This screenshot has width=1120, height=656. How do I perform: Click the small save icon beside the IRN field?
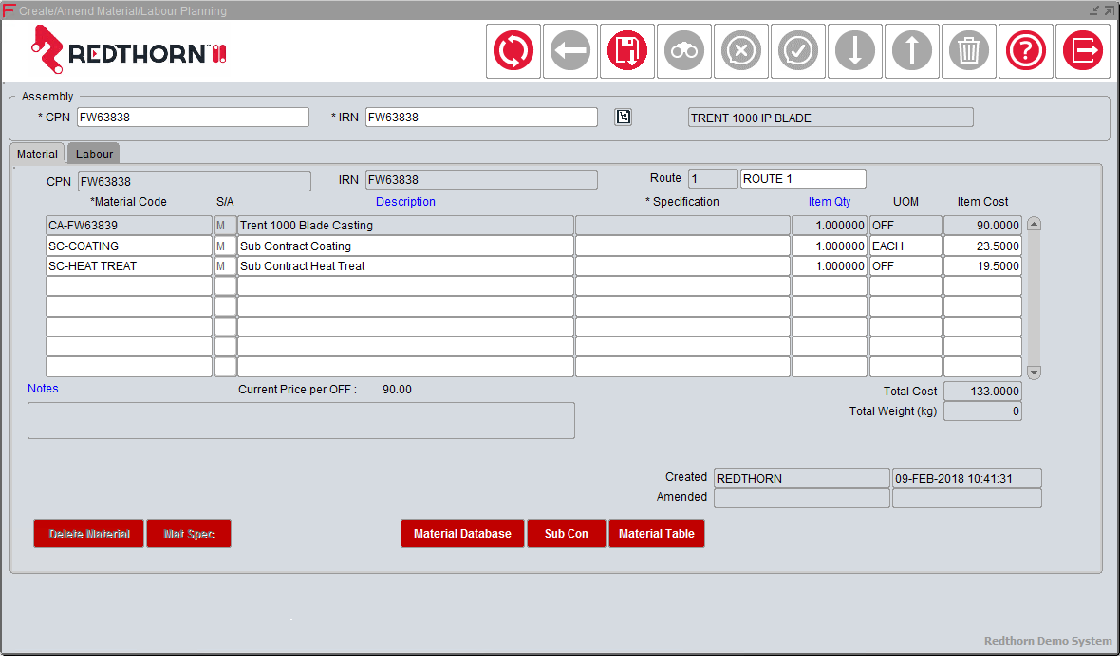click(x=623, y=117)
